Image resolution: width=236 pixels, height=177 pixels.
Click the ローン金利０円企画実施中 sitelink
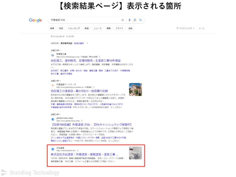point(62,138)
